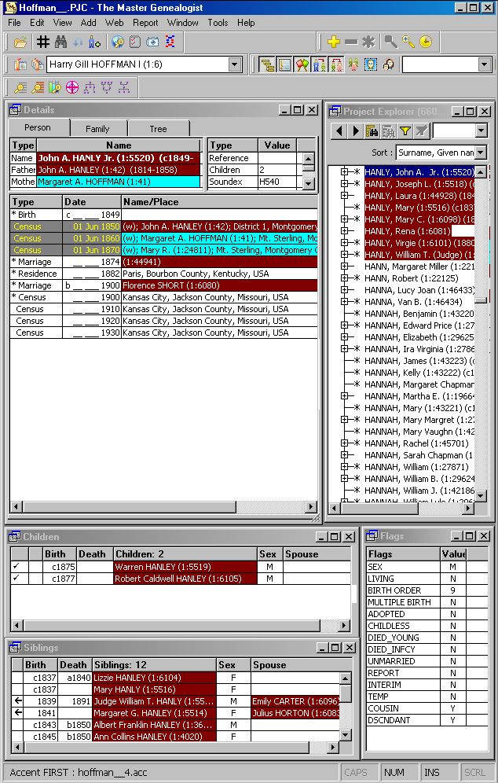Click the asterisk primary toggle icon

368,42
